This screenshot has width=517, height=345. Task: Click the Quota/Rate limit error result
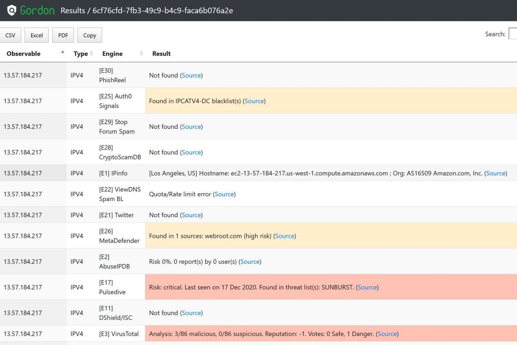coord(180,194)
